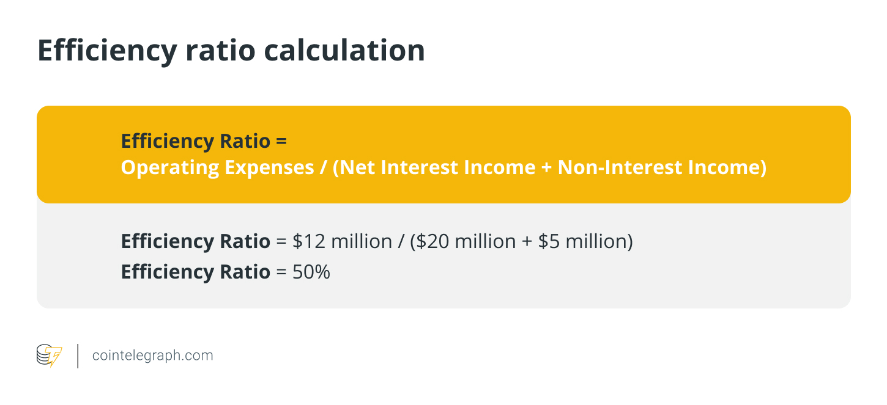The height and width of the screenshot is (405, 887).
Task: Click the vertical divider beside the logo
Action: [78, 356]
